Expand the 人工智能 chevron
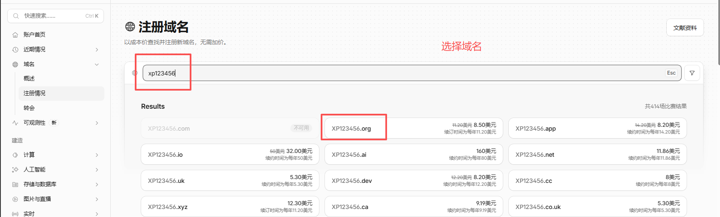 tap(97, 170)
